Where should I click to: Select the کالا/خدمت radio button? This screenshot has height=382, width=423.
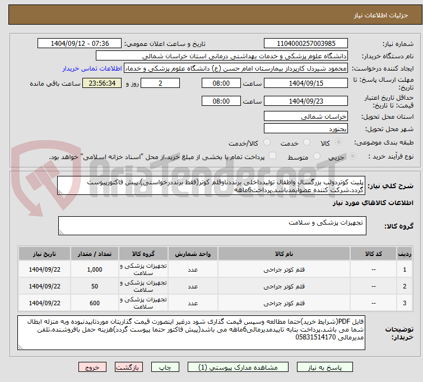coord(267,142)
